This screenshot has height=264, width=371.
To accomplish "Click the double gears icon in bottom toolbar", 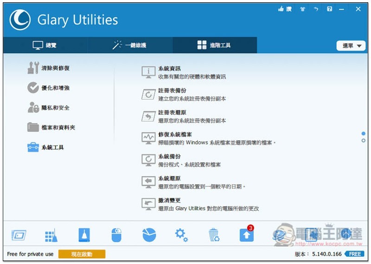I will click(181, 235).
